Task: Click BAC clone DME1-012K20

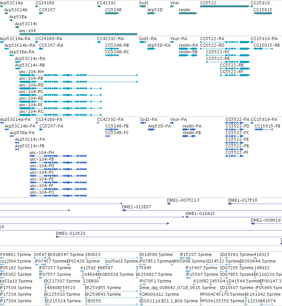Action: point(169,237)
